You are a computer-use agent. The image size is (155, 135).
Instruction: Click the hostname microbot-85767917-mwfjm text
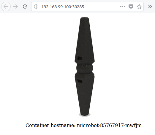coord(109,126)
